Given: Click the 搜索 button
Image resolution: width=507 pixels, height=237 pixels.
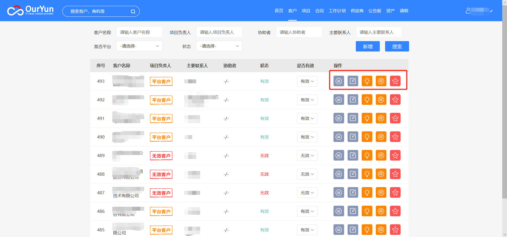Looking at the screenshot, I should [x=397, y=46].
